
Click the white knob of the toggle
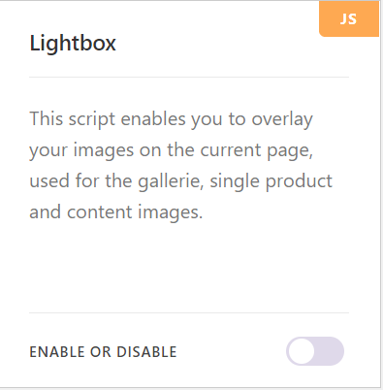(302, 351)
